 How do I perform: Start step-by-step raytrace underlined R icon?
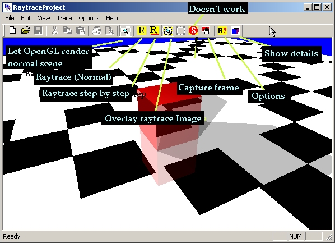(154, 30)
